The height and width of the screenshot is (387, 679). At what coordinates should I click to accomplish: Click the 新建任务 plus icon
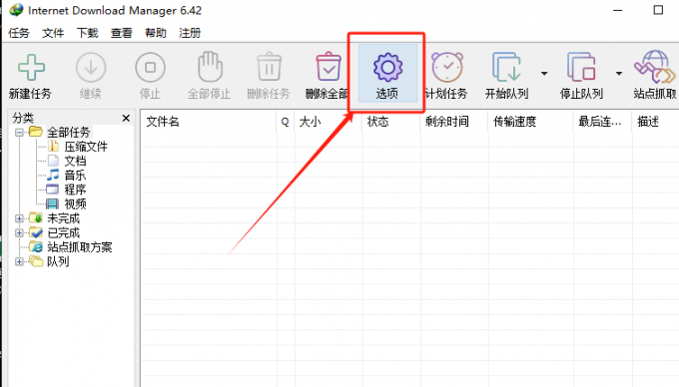tap(31, 68)
